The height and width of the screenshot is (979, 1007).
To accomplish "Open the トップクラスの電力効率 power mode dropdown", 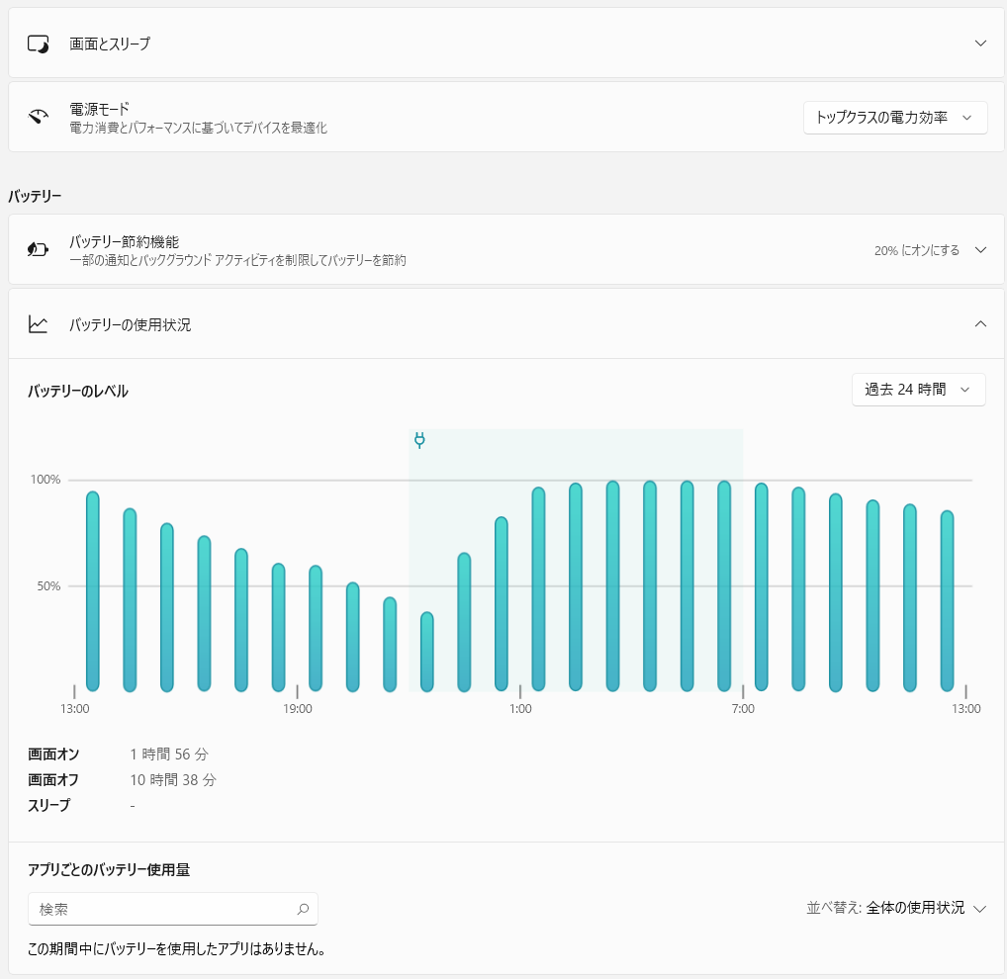I will click(x=894, y=117).
